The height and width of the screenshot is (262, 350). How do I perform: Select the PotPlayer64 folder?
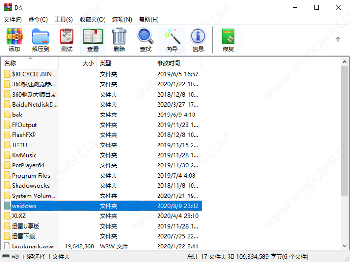coord(28,165)
